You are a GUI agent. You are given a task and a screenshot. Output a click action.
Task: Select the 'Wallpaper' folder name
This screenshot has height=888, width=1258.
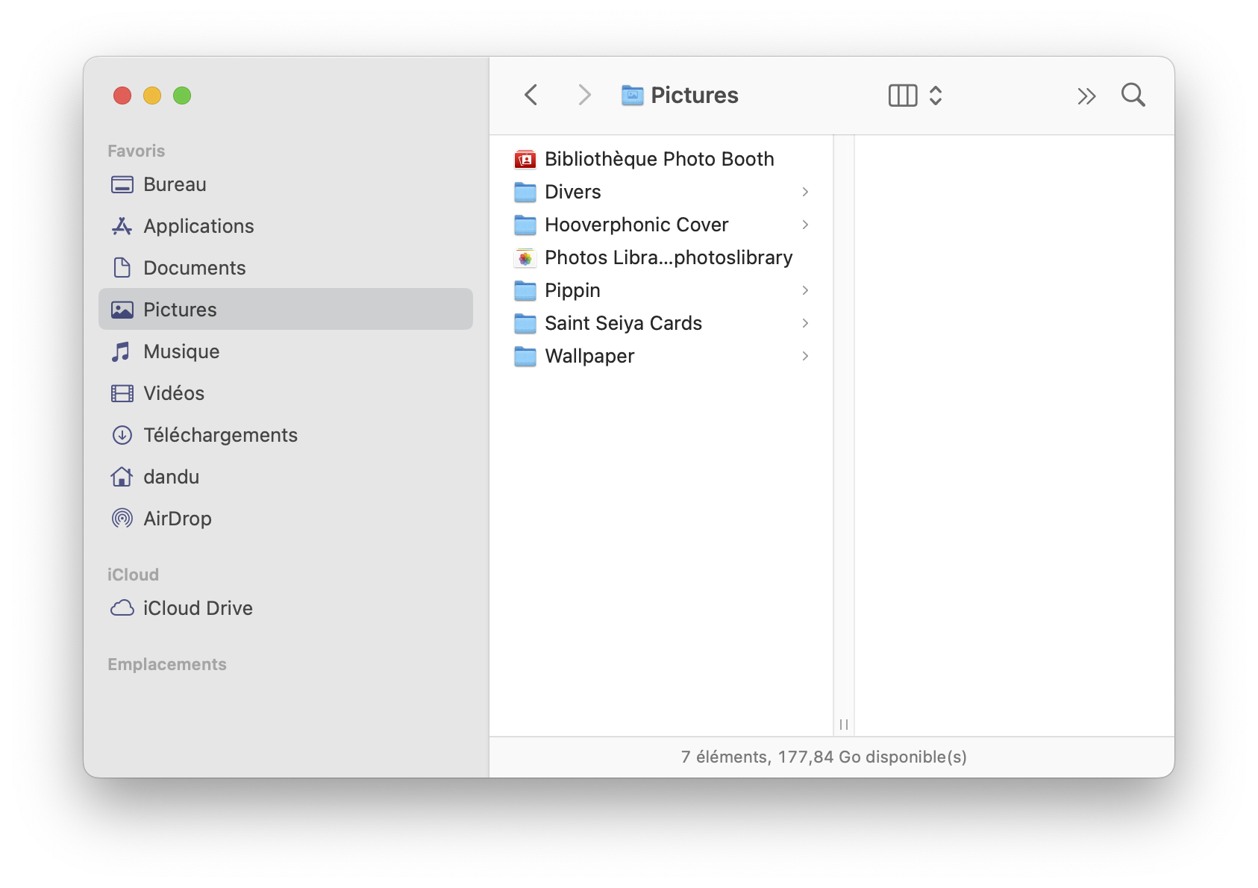[589, 356]
